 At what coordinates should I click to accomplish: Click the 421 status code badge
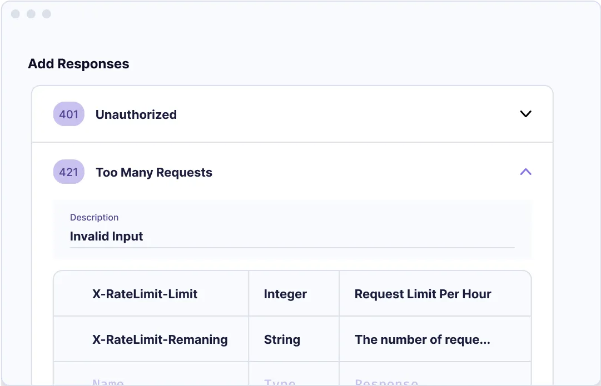pyautogui.click(x=69, y=172)
